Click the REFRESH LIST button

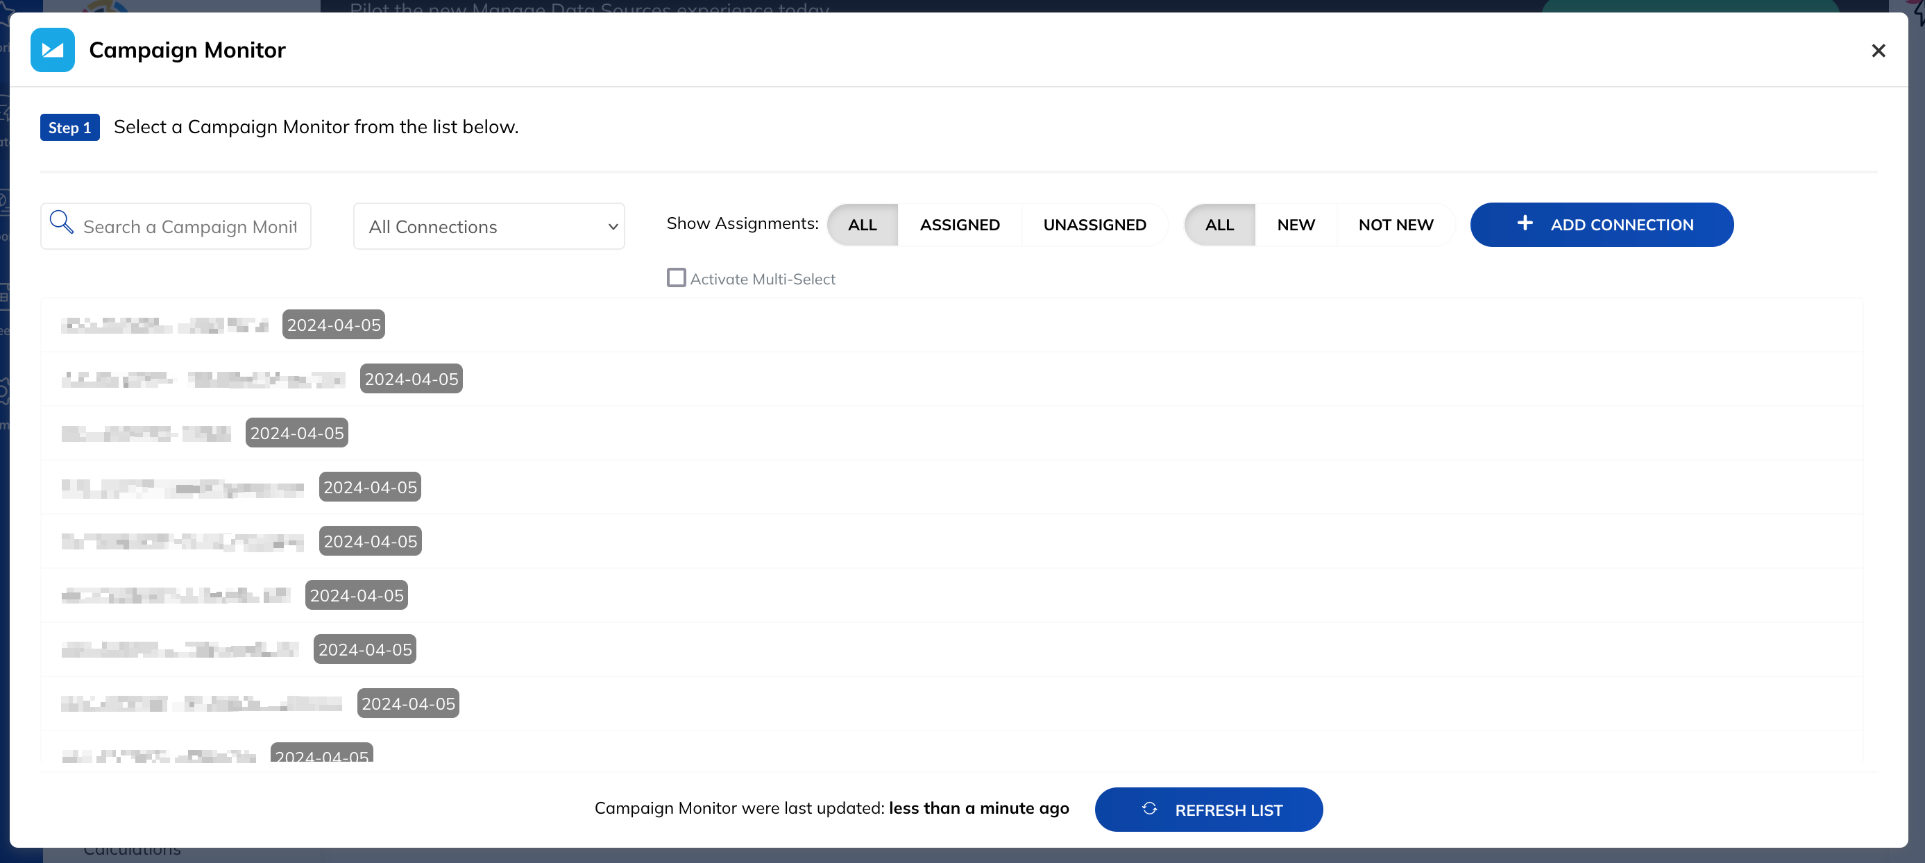[x=1208, y=809]
